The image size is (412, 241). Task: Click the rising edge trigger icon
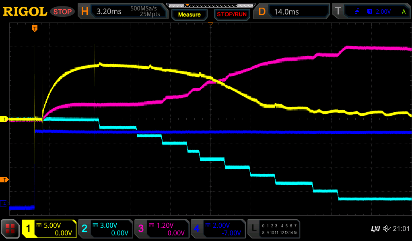(357, 12)
